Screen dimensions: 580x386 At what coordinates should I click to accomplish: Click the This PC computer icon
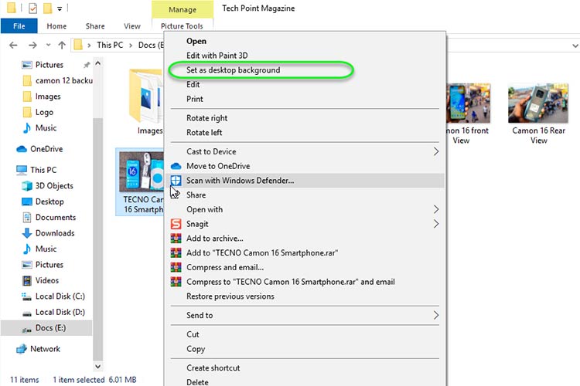pos(22,170)
